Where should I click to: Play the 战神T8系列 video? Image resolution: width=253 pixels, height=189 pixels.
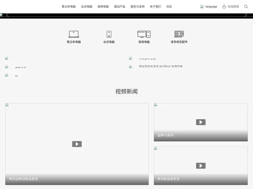[x=201, y=122]
